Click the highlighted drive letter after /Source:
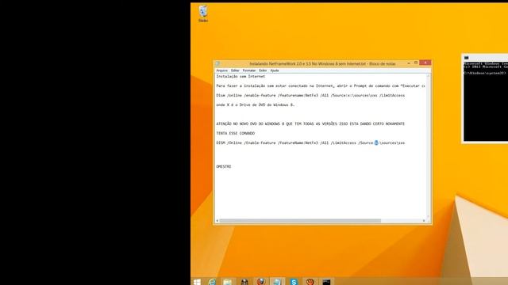This screenshot has height=285, width=508. (376, 142)
